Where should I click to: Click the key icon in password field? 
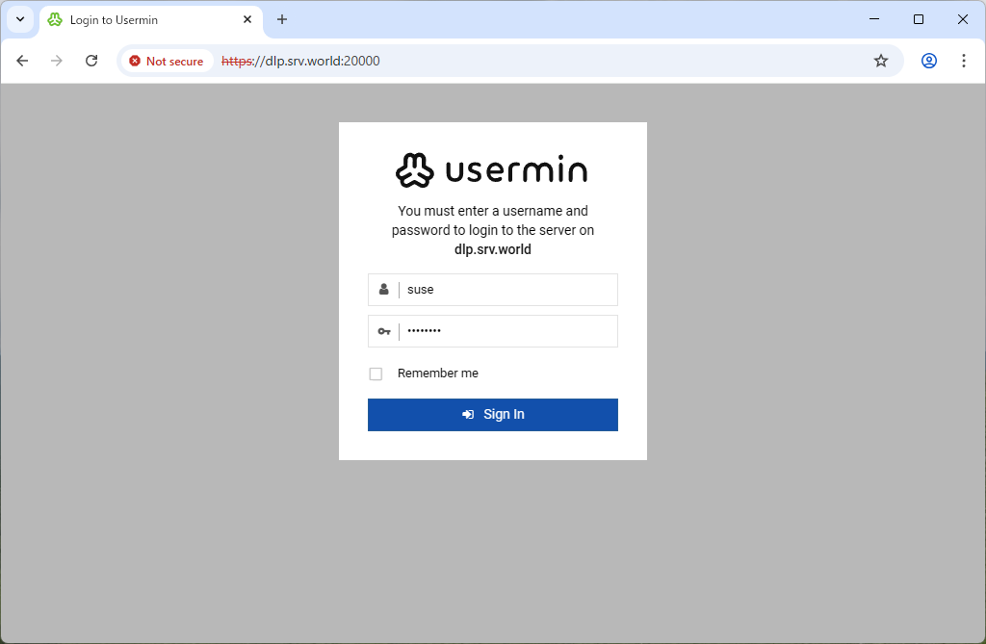click(383, 331)
